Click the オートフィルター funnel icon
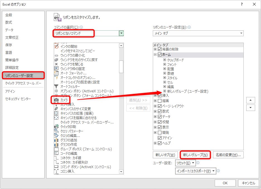 coord(56,86)
